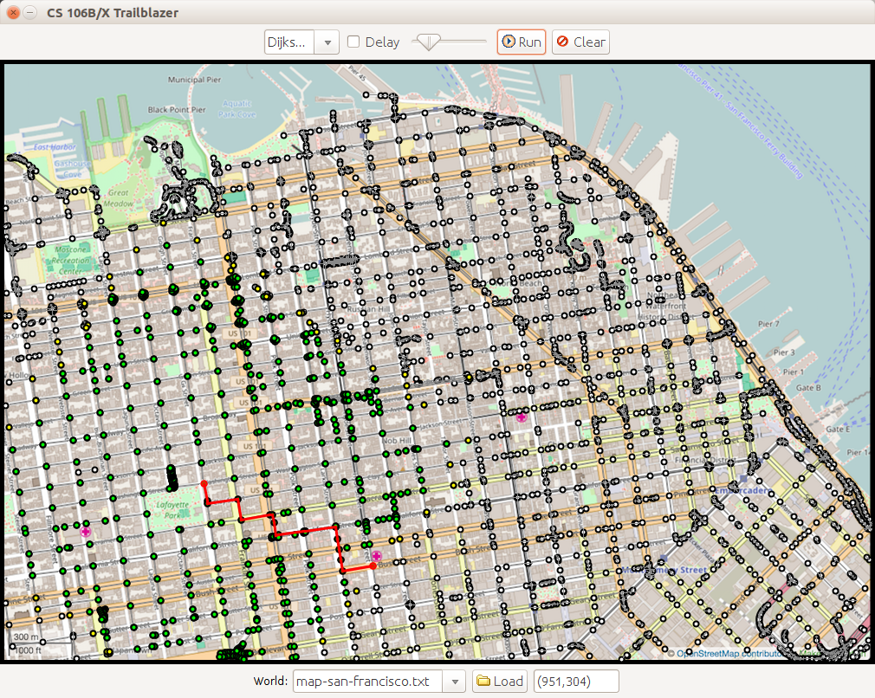Viewport: 875px width, 698px height.
Task: Click the delay speed slider handle
Action: coord(428,41)
